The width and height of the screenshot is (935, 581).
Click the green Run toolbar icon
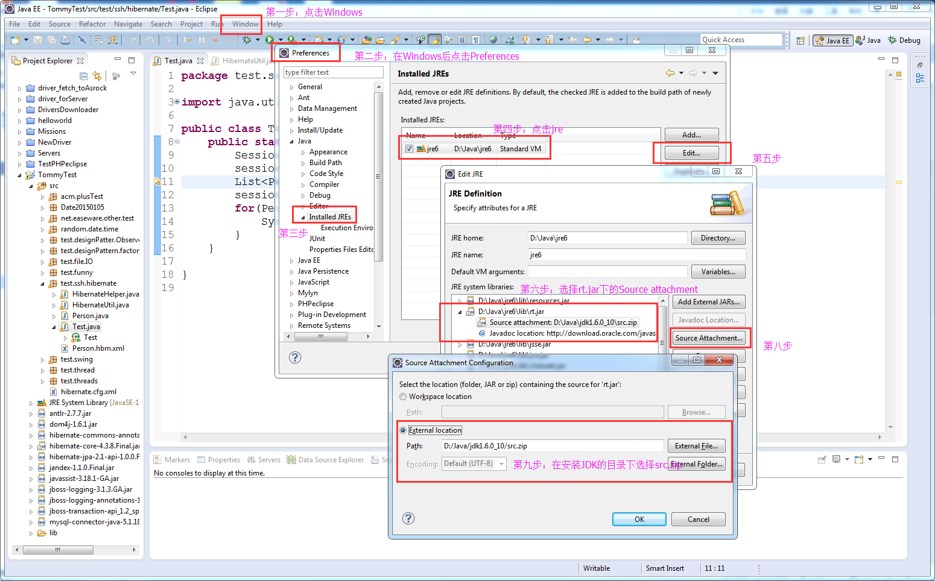click(x=270, y=40)
